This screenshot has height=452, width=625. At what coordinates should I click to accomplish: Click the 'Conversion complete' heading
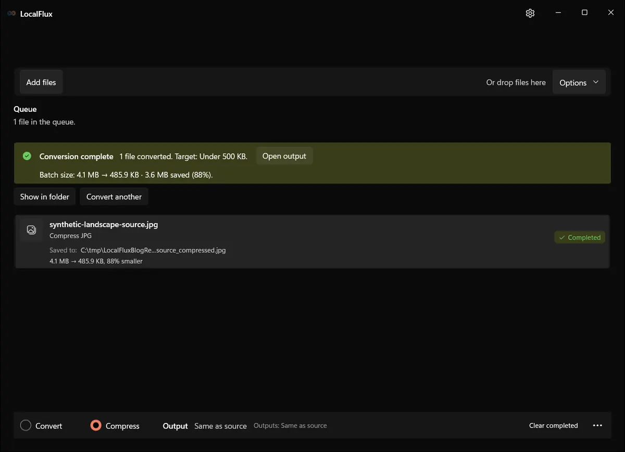pyautogui.click(x=77, y=156)
